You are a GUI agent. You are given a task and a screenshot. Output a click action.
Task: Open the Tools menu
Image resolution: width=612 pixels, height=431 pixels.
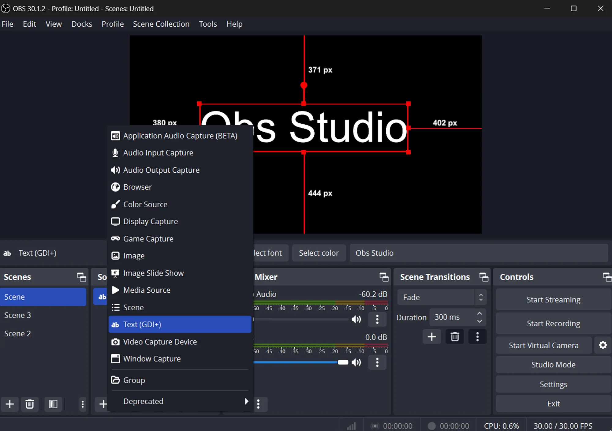208,24
